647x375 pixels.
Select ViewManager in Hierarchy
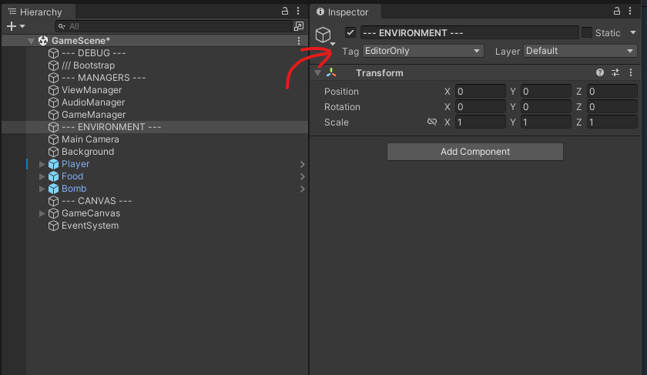[x=92, y=90]
